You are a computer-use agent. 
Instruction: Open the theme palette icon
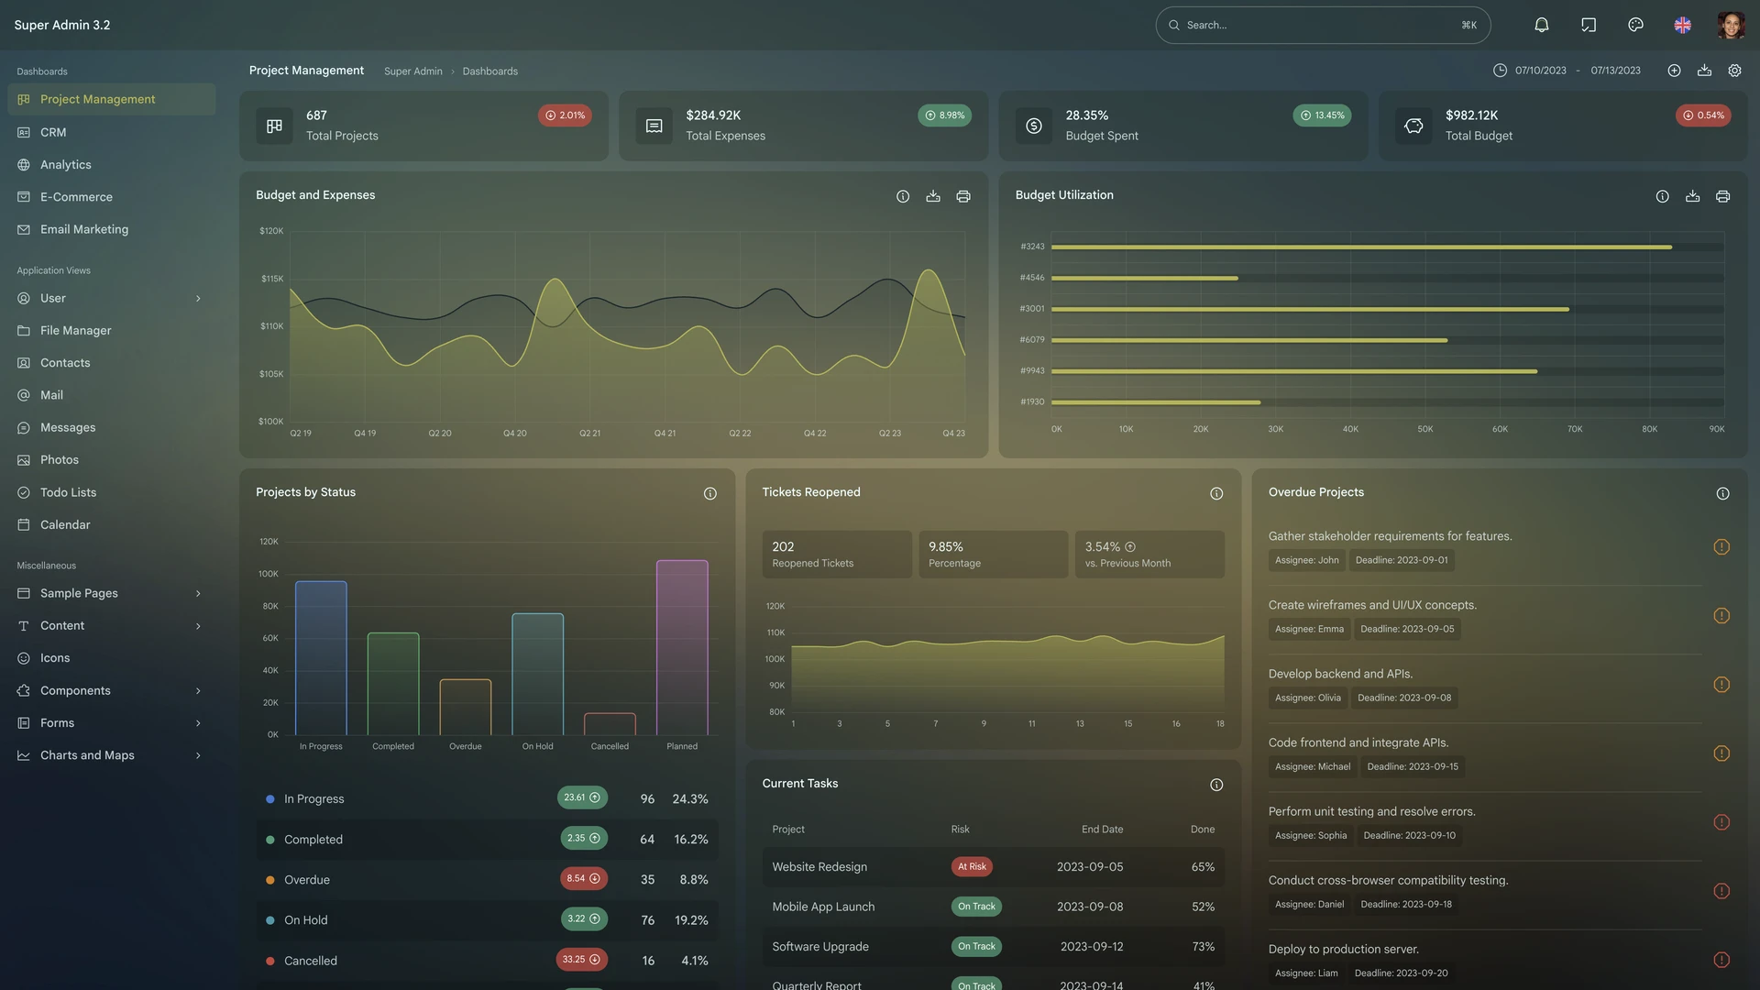(x=1635, y=25)
